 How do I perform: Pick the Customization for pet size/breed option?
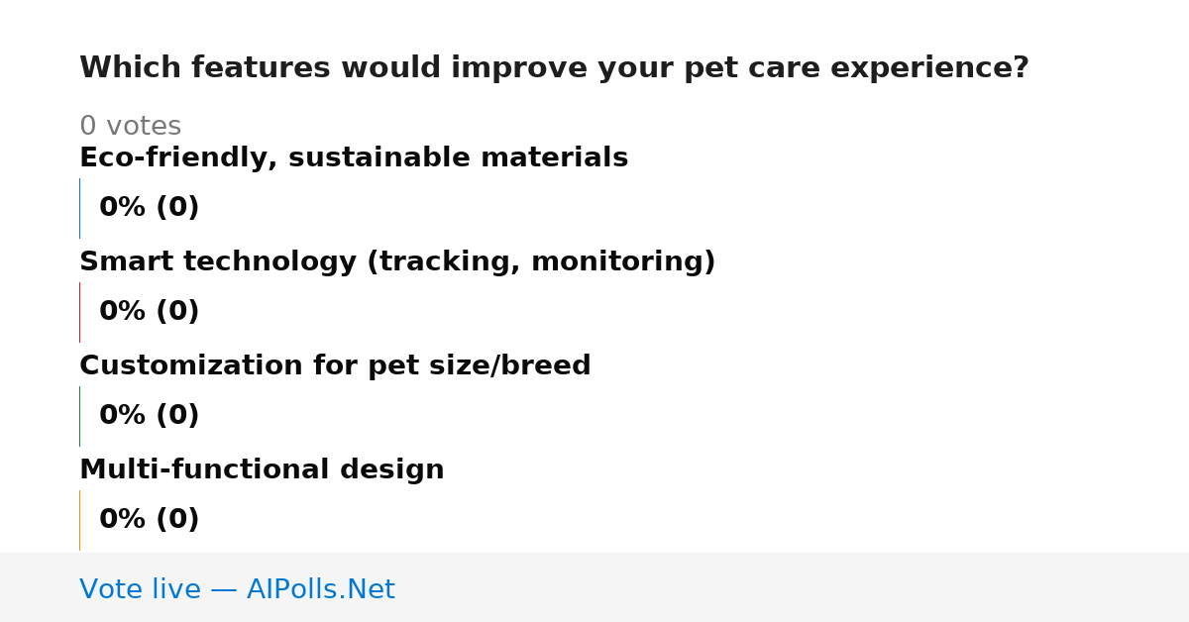click(x=335, y=365)
